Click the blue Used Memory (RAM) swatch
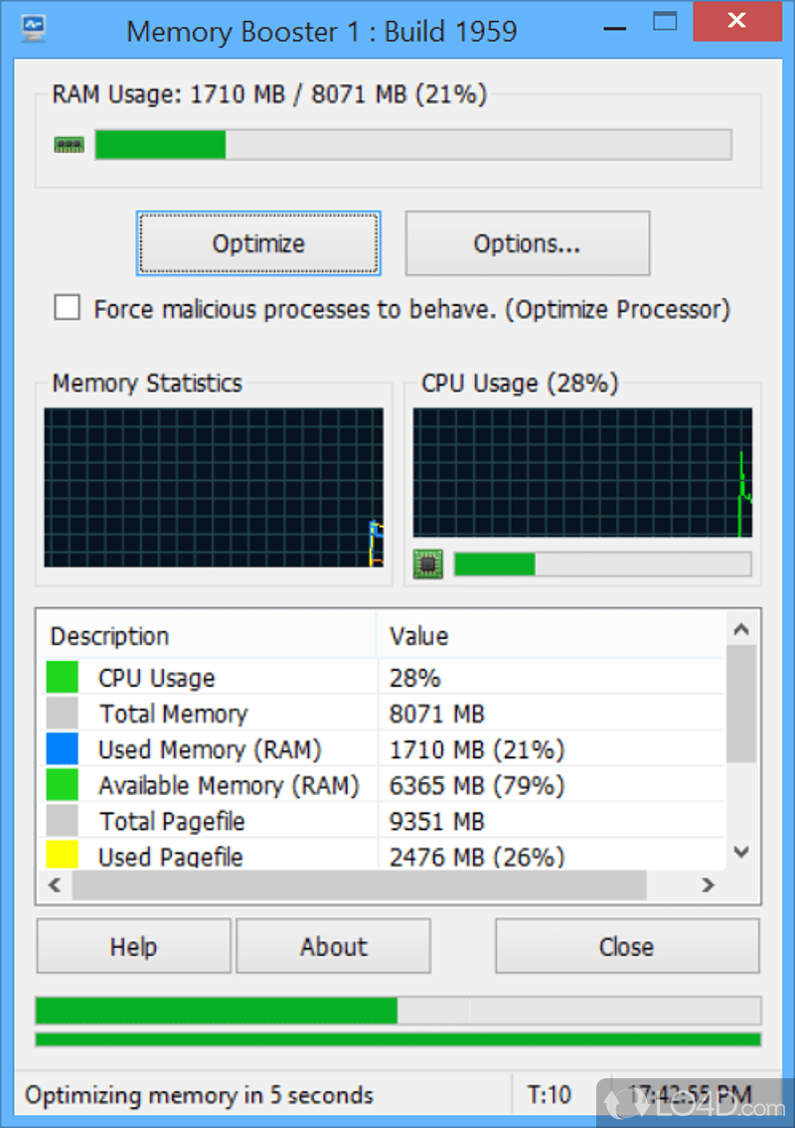The width and height of the screenshot is (795, 1128). click(62, 749)
